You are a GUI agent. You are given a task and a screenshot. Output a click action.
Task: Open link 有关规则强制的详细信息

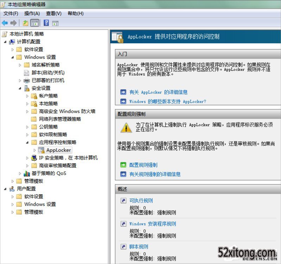coord(155,174)
